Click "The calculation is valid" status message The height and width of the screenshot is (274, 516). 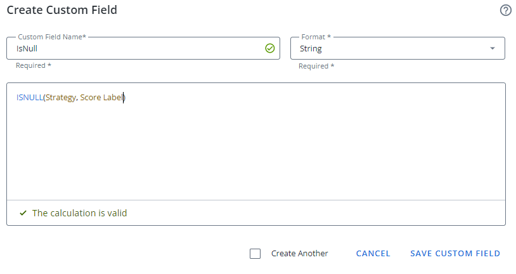pyautogui.click(x=79, y=213)
